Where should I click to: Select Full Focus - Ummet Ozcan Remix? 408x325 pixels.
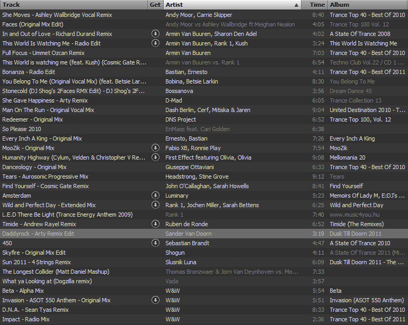pos(43,53)
